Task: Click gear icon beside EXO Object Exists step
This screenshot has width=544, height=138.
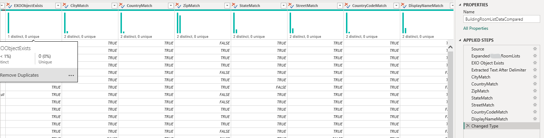Action: tap(535, 63)
